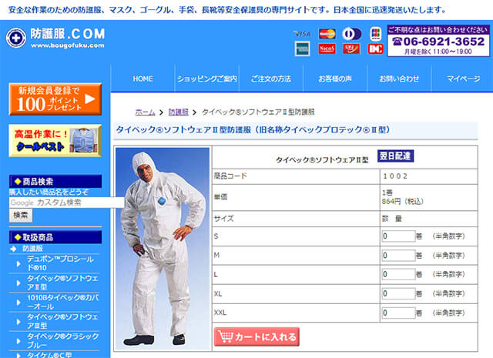Open タイケムC型 sidebar link

49,355
